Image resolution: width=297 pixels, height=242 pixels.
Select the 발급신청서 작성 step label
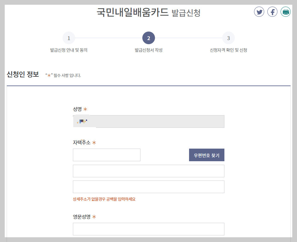click(x=149, y=50)
